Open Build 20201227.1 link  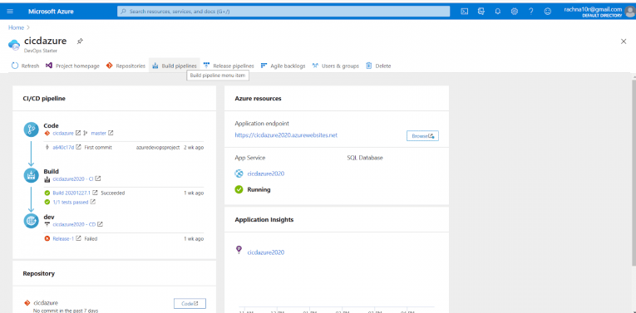click(x=71, y=193)
